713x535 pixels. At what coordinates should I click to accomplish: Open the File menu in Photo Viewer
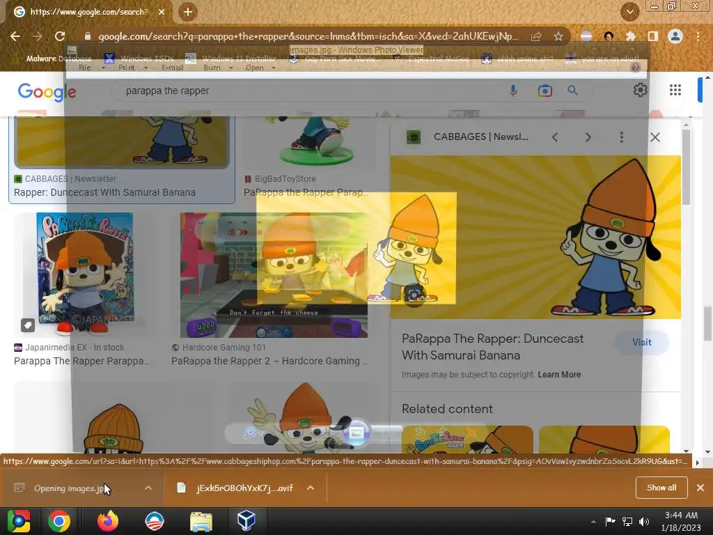point(91,68)
